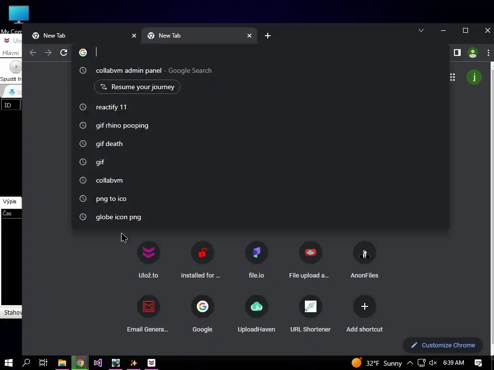Open Visual Studio from taskbar

97,363
